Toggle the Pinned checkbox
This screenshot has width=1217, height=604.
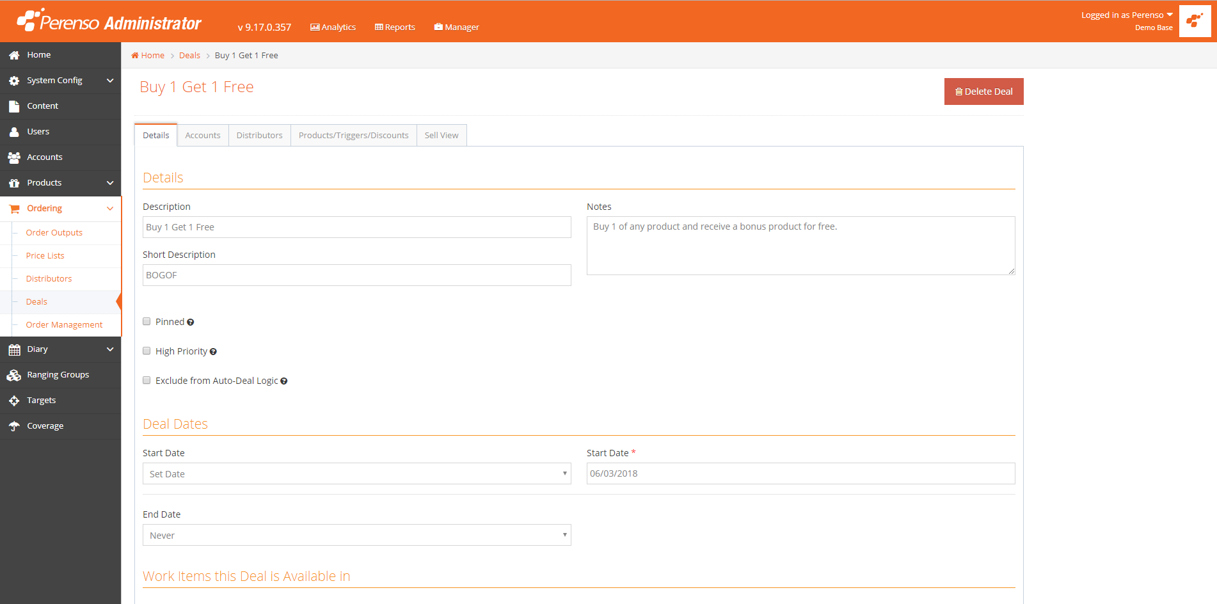pos(147,321)
